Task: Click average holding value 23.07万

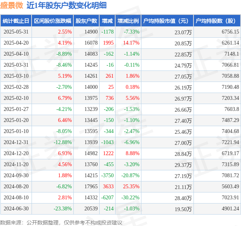Action: coord(183,32)
